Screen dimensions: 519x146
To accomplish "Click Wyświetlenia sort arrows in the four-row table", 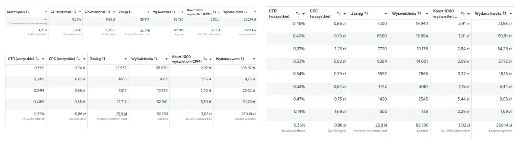I will [156, 59].
